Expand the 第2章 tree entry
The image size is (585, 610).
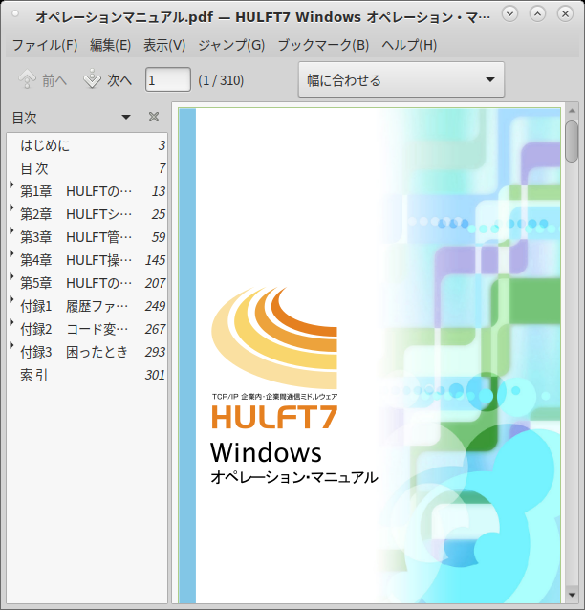(12, 208)
